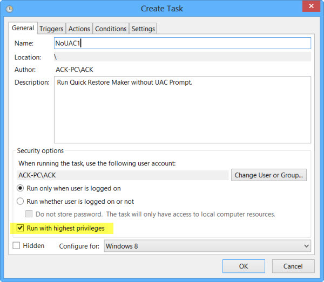Click the Cancel button
This screenshot has height=282, width=324.
(293, 266)
